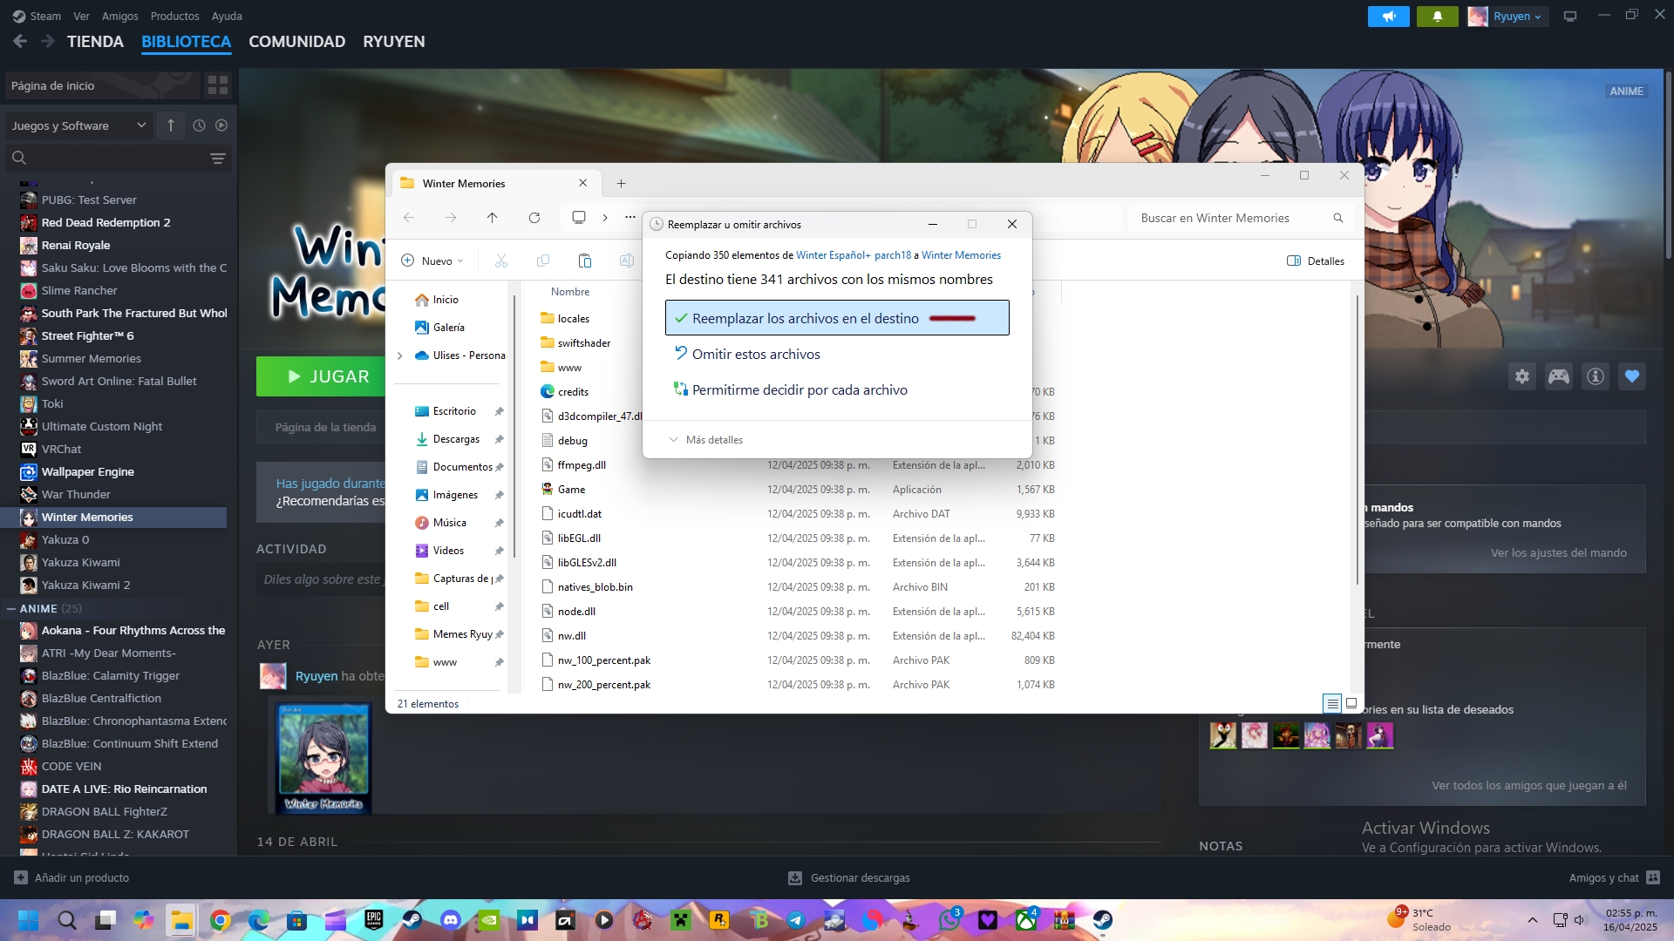Click the game settings gear icon
Image resolution: width=1674 pixels, height=941 pixels.
tap(1522, 376)
